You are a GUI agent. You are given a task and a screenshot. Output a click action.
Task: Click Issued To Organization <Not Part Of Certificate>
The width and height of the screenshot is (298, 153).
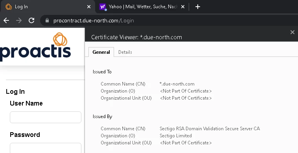click(186, 91)
